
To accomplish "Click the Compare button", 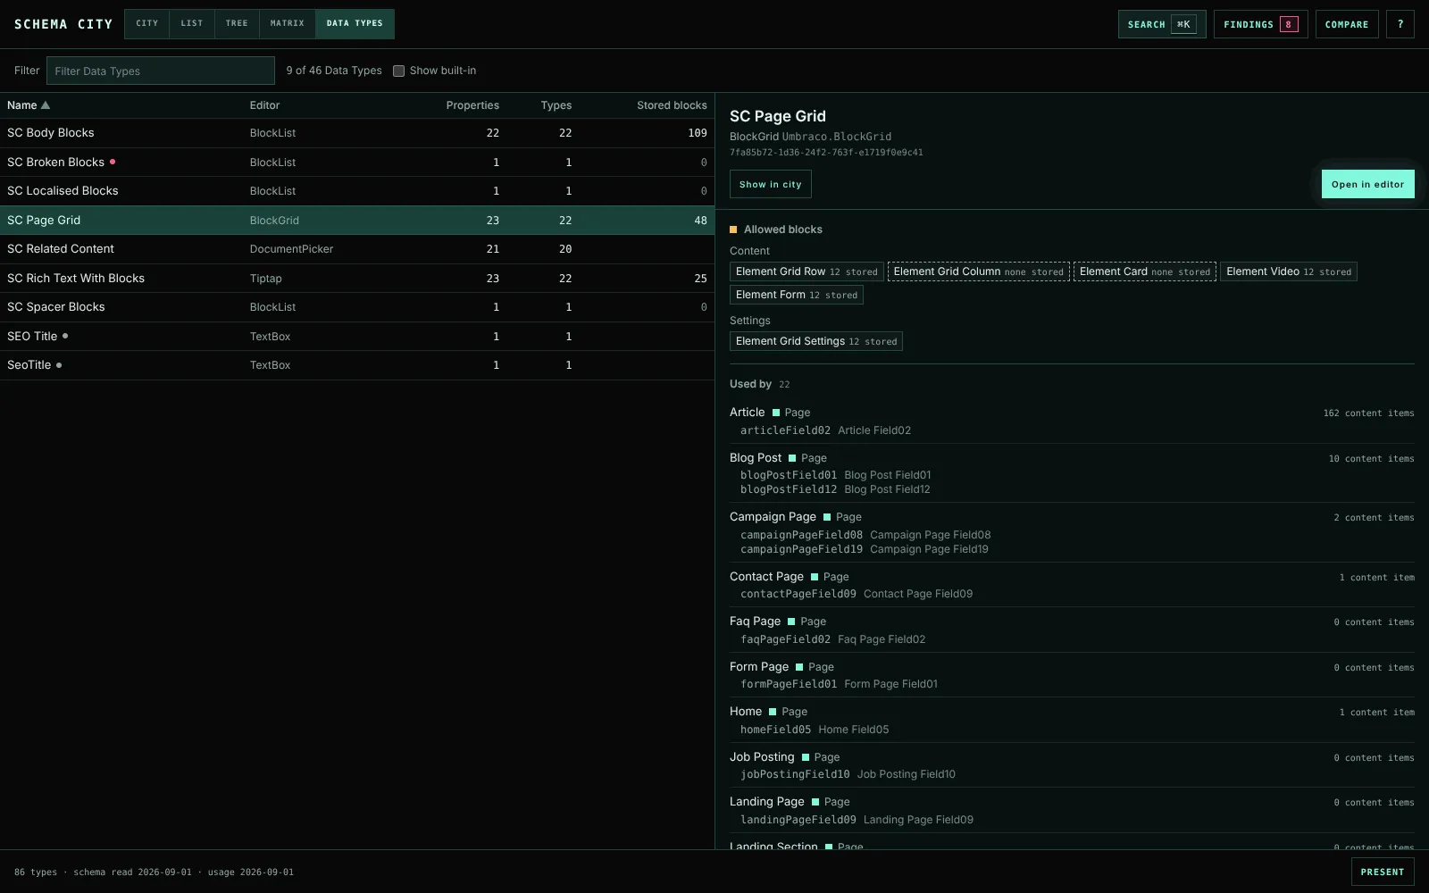I will coord(1347,24).
